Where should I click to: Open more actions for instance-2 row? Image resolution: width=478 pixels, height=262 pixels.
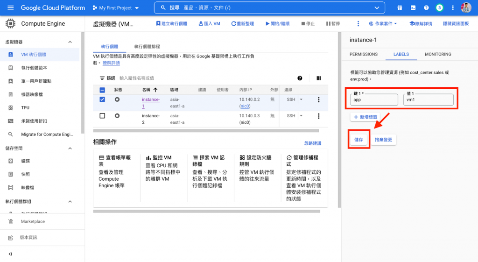[318, 116]
